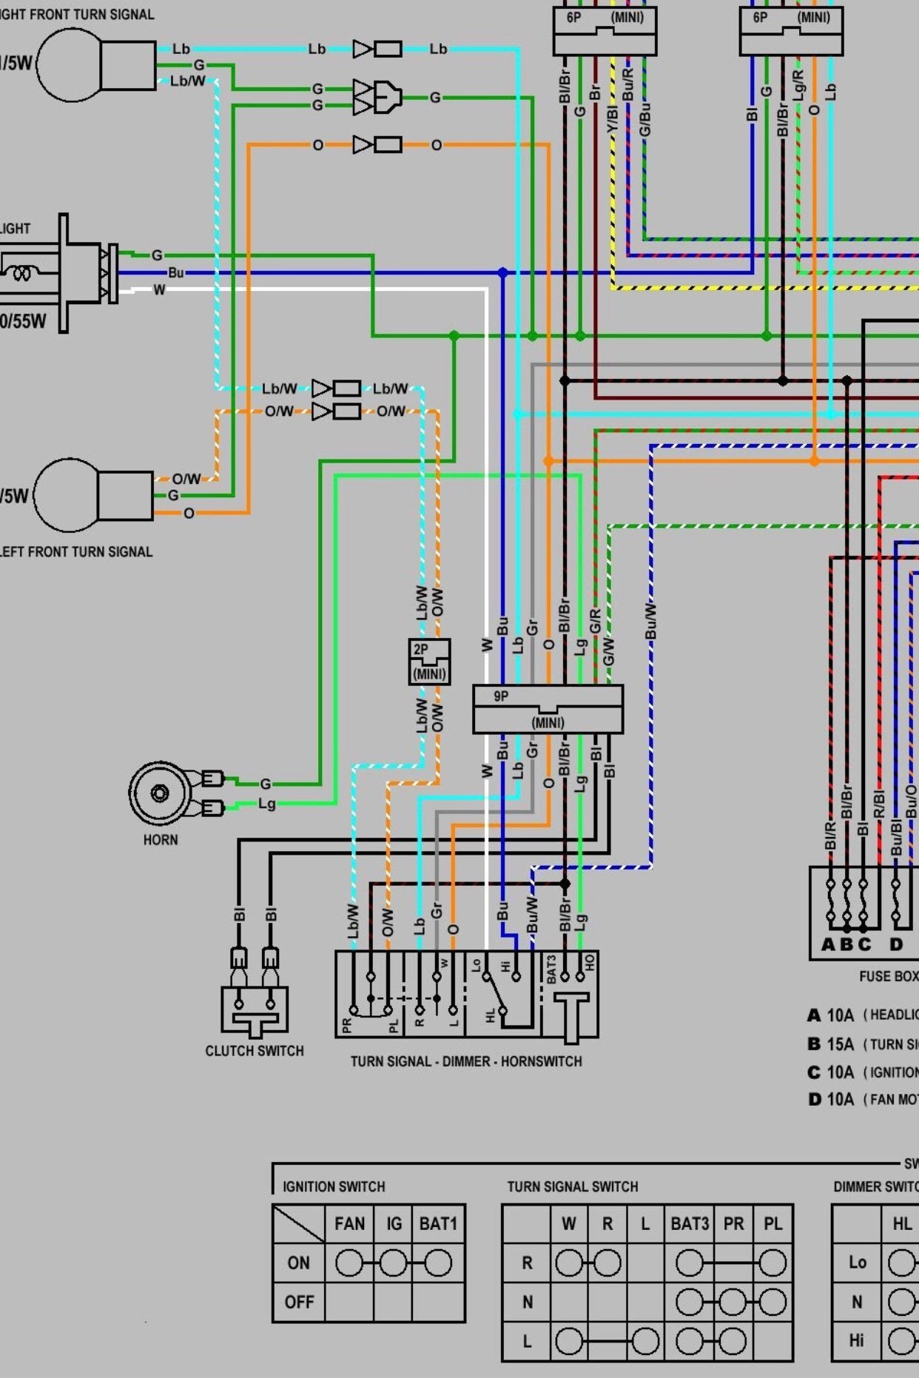Click fuse letter D in the fuse box
This screenshot has width=919, height=1378.
click(x=896, y=945)
